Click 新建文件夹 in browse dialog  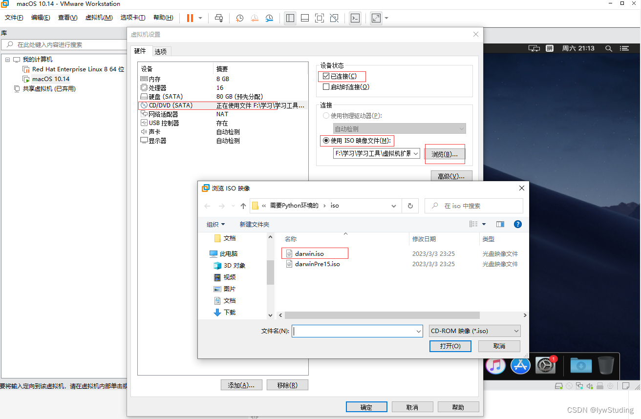click(x=255, y=224)
